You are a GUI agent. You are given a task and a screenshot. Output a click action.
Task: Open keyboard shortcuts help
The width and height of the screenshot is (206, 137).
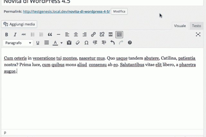pyautogui.click(x=130, y=43)
